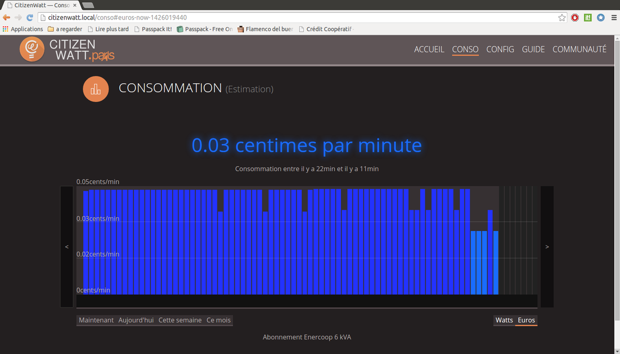This screenshot has width=620, height=354.
Task: Switch graph to Maintenant view
Action: pos(96,320)
